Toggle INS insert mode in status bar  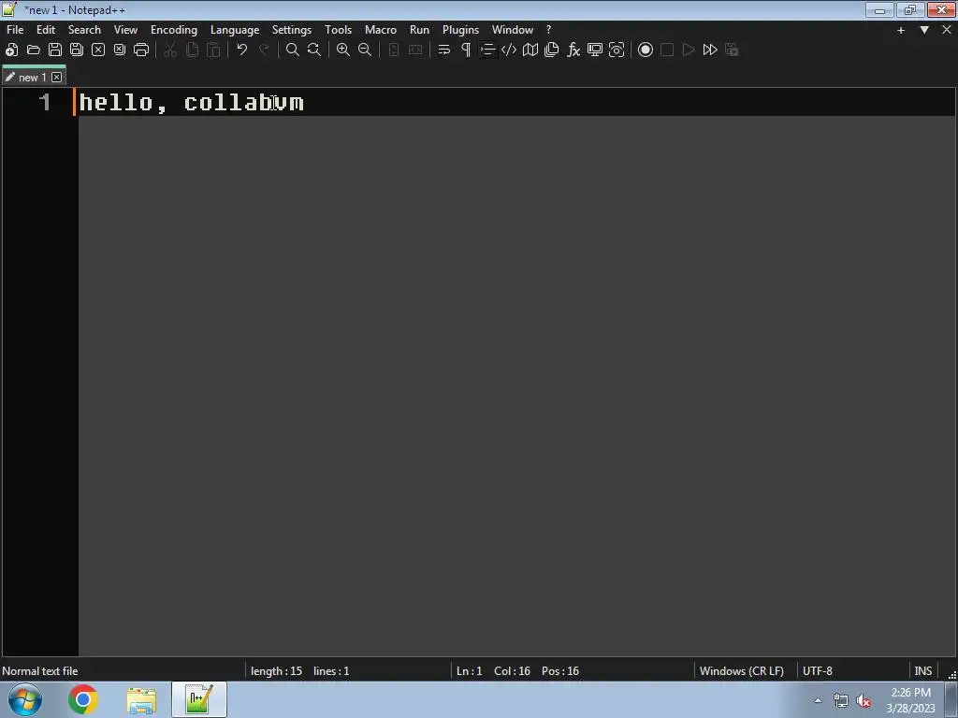tap(922, 671)
